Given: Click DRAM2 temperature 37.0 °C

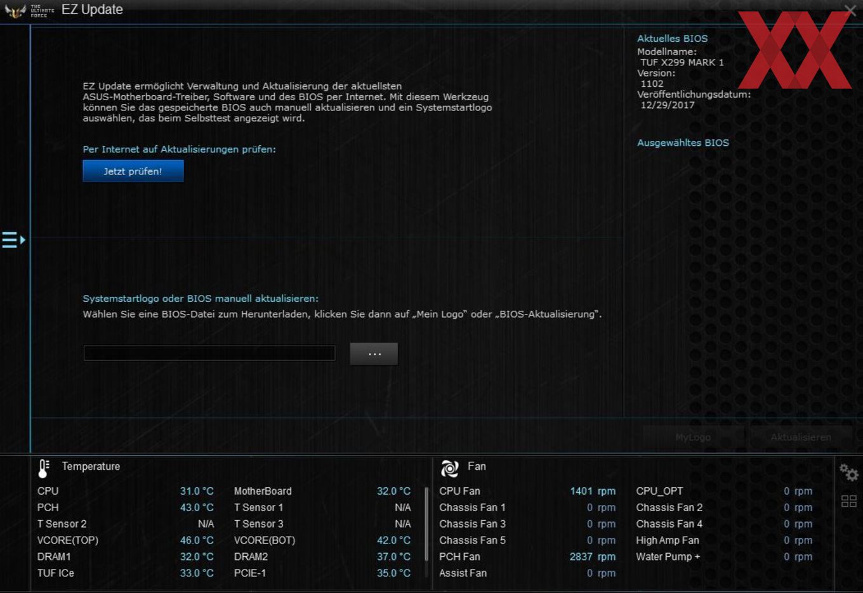Looking at the screenshot, I should [x=393, y=557].
